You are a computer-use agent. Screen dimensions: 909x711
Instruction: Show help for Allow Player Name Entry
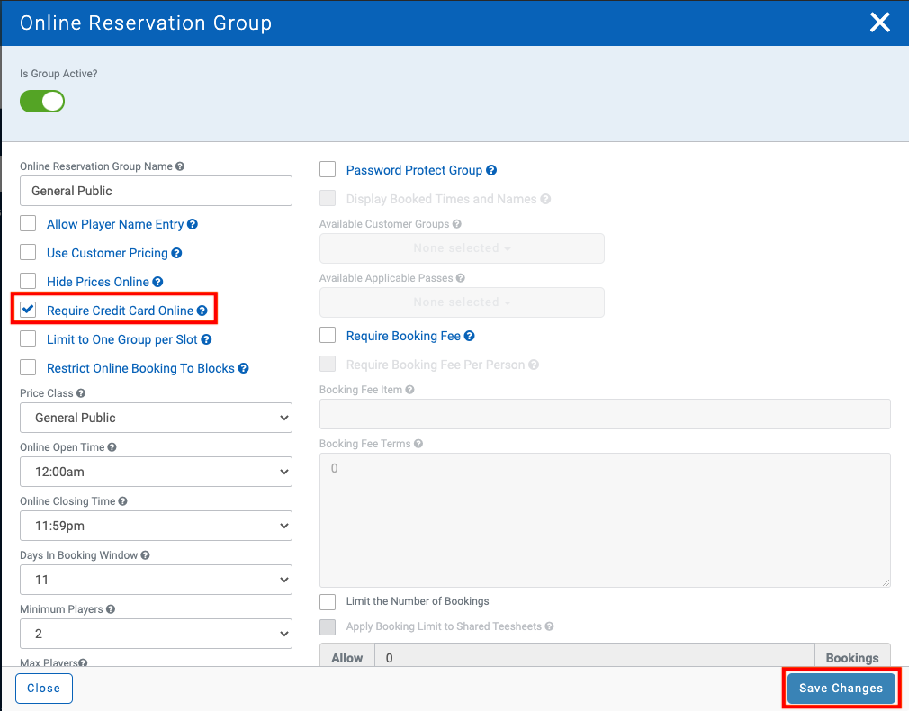click(x=193, y=224)
